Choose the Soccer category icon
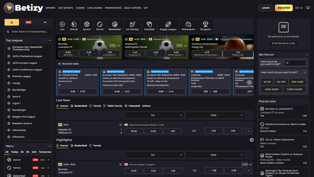This screenshot has width=314, height=177. (87, 26)
